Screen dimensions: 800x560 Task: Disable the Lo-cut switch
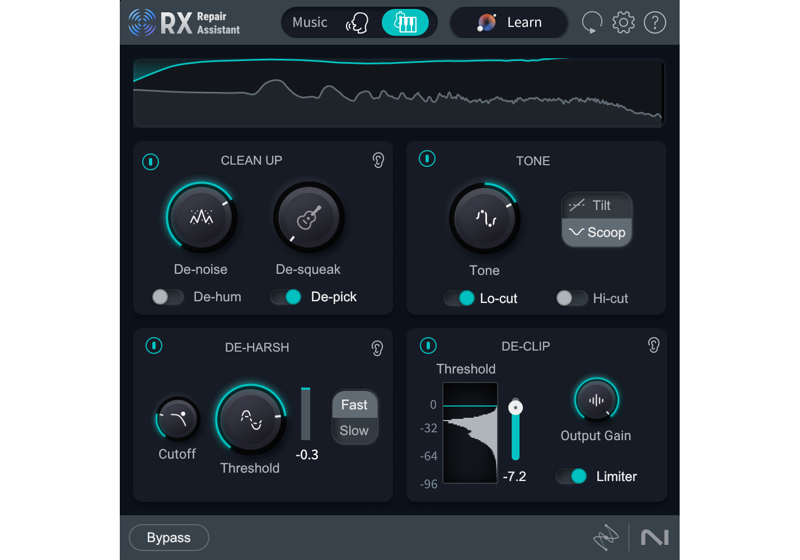pos(459,298)
